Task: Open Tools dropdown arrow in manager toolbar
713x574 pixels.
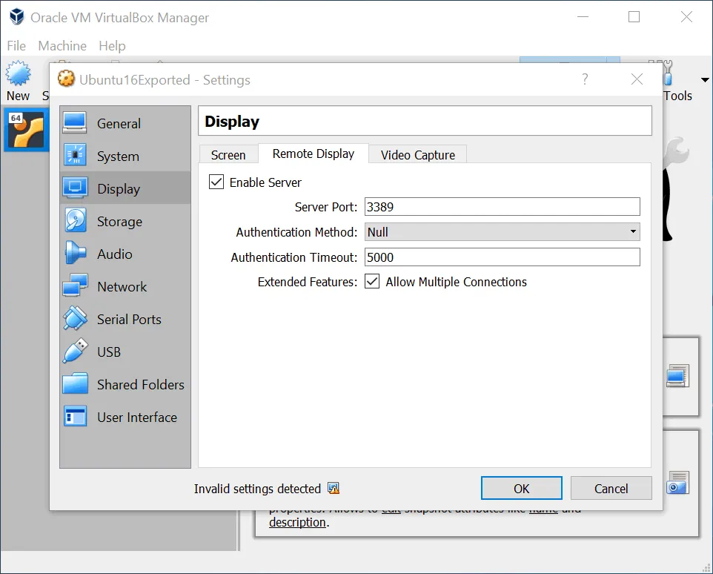Action: coord(705,79)
